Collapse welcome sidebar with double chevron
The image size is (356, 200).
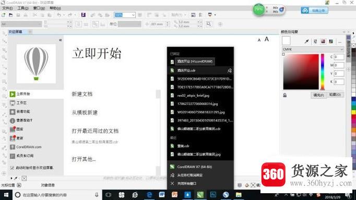(61, 40)
